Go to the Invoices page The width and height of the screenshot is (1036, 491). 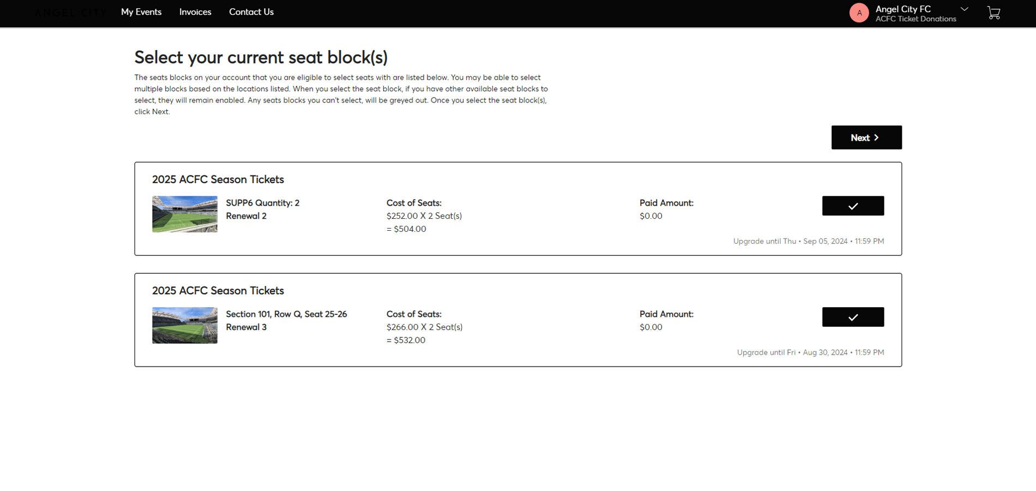(195, 12)
